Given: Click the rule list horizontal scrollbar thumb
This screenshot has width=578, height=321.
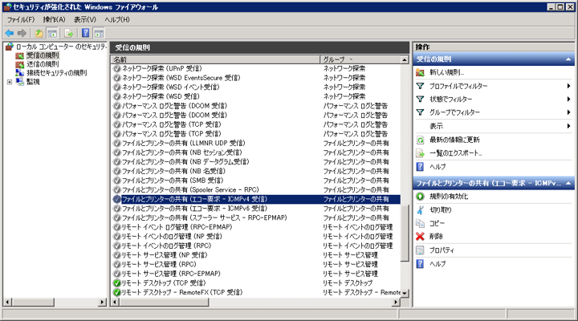Looking at the screenshot, I should [x=164, y=303].
